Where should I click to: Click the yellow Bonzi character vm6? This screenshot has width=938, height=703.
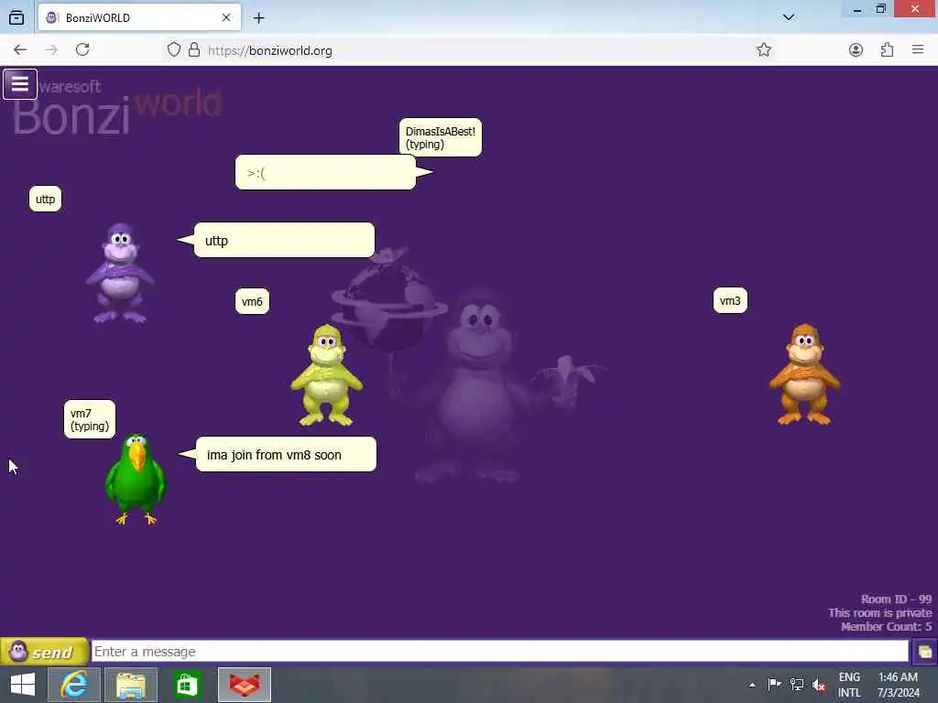[327, 374]
